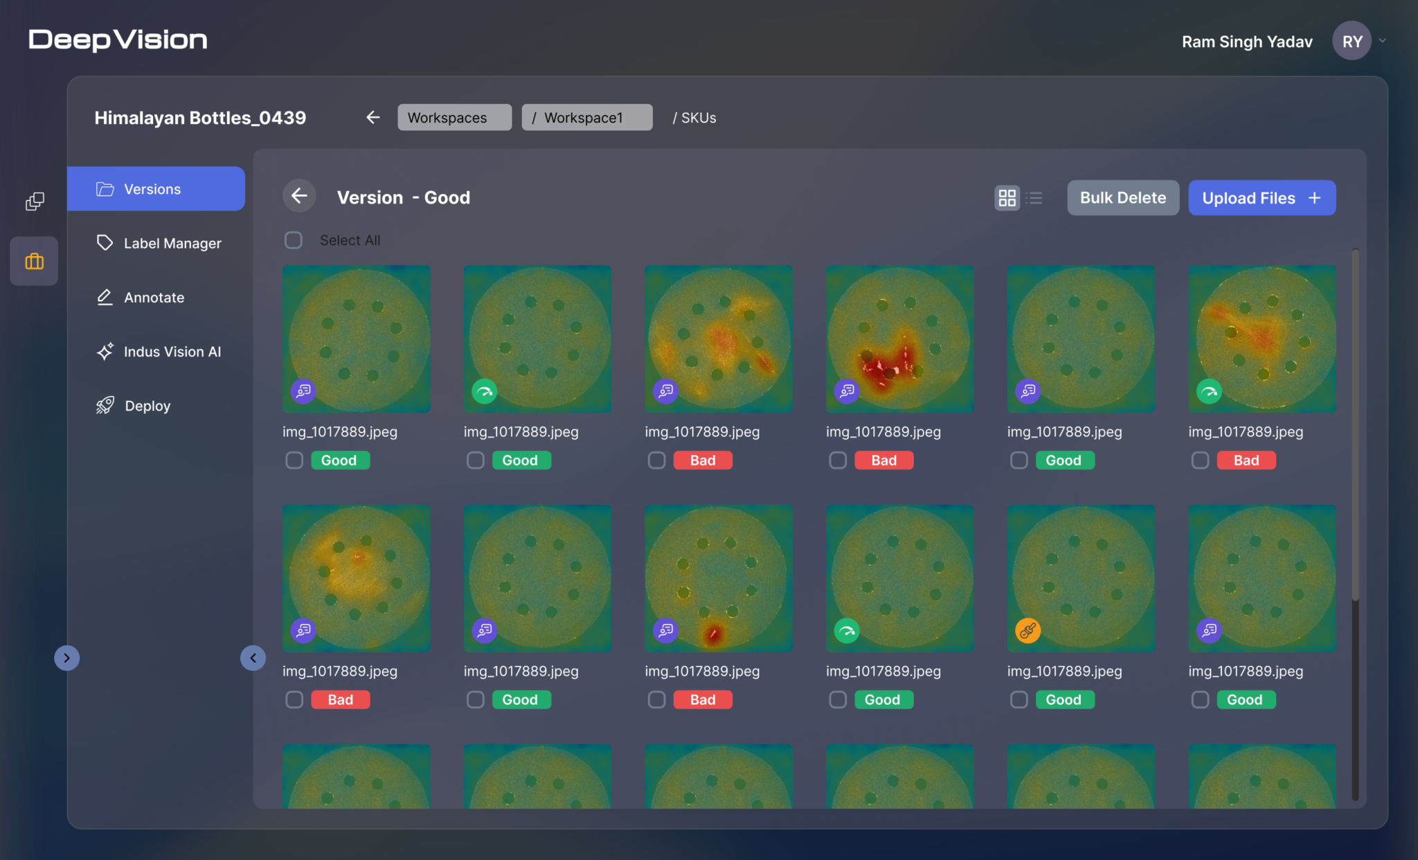This screenshot has height=860, width=1418.
Task: Click the RY user avatar
Action: click(1352, 41)
